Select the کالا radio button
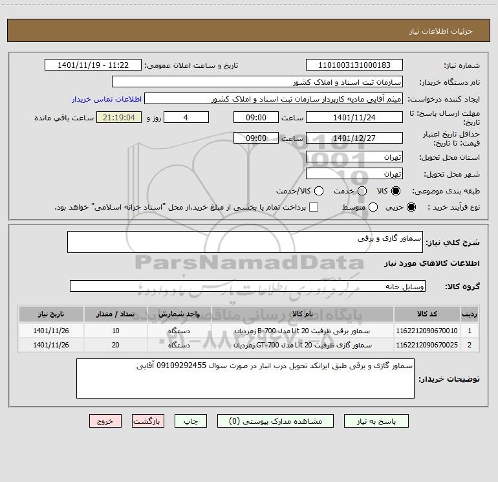This screenshot has height=482, width=498. click(x=396, y=191)
